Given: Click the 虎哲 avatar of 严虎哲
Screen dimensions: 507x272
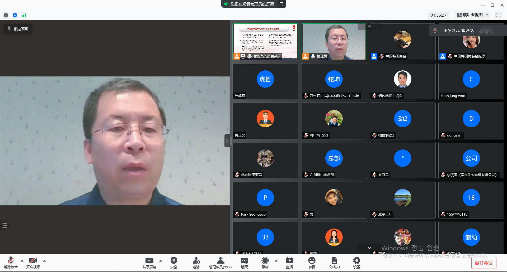Looking at the screenshot, I should point(265,79).
